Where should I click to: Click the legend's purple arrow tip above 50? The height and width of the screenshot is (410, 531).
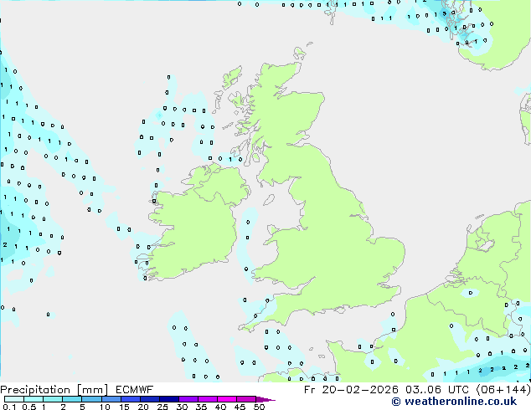(265, 399)
